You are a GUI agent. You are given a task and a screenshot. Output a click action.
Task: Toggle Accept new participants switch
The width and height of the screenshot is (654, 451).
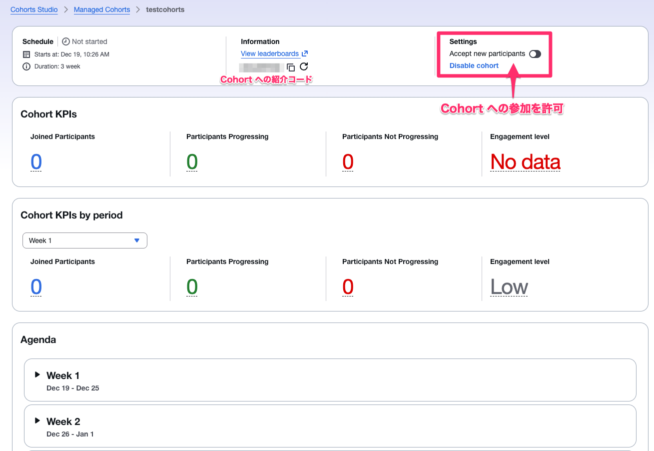click(x=535, y=54)
